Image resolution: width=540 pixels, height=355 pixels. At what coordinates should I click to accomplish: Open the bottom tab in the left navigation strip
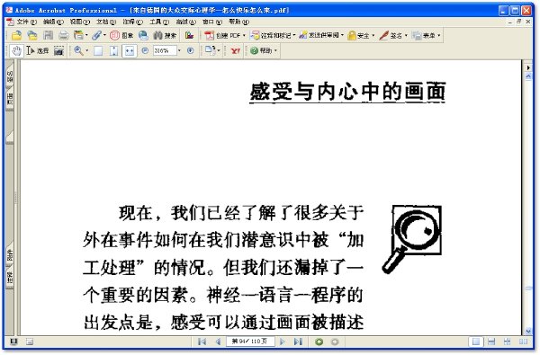[10, 278]
